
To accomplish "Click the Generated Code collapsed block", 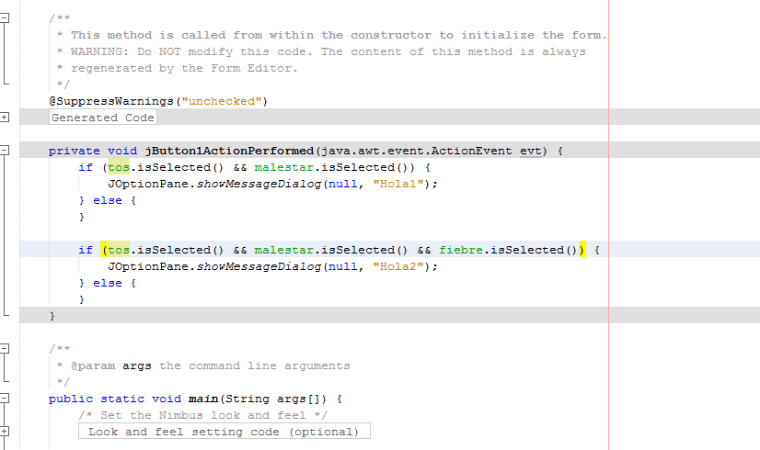I will 103,118.
